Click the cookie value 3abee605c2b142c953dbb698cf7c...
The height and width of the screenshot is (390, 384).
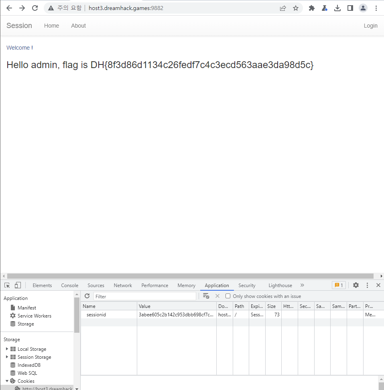[x=176, y=315]
